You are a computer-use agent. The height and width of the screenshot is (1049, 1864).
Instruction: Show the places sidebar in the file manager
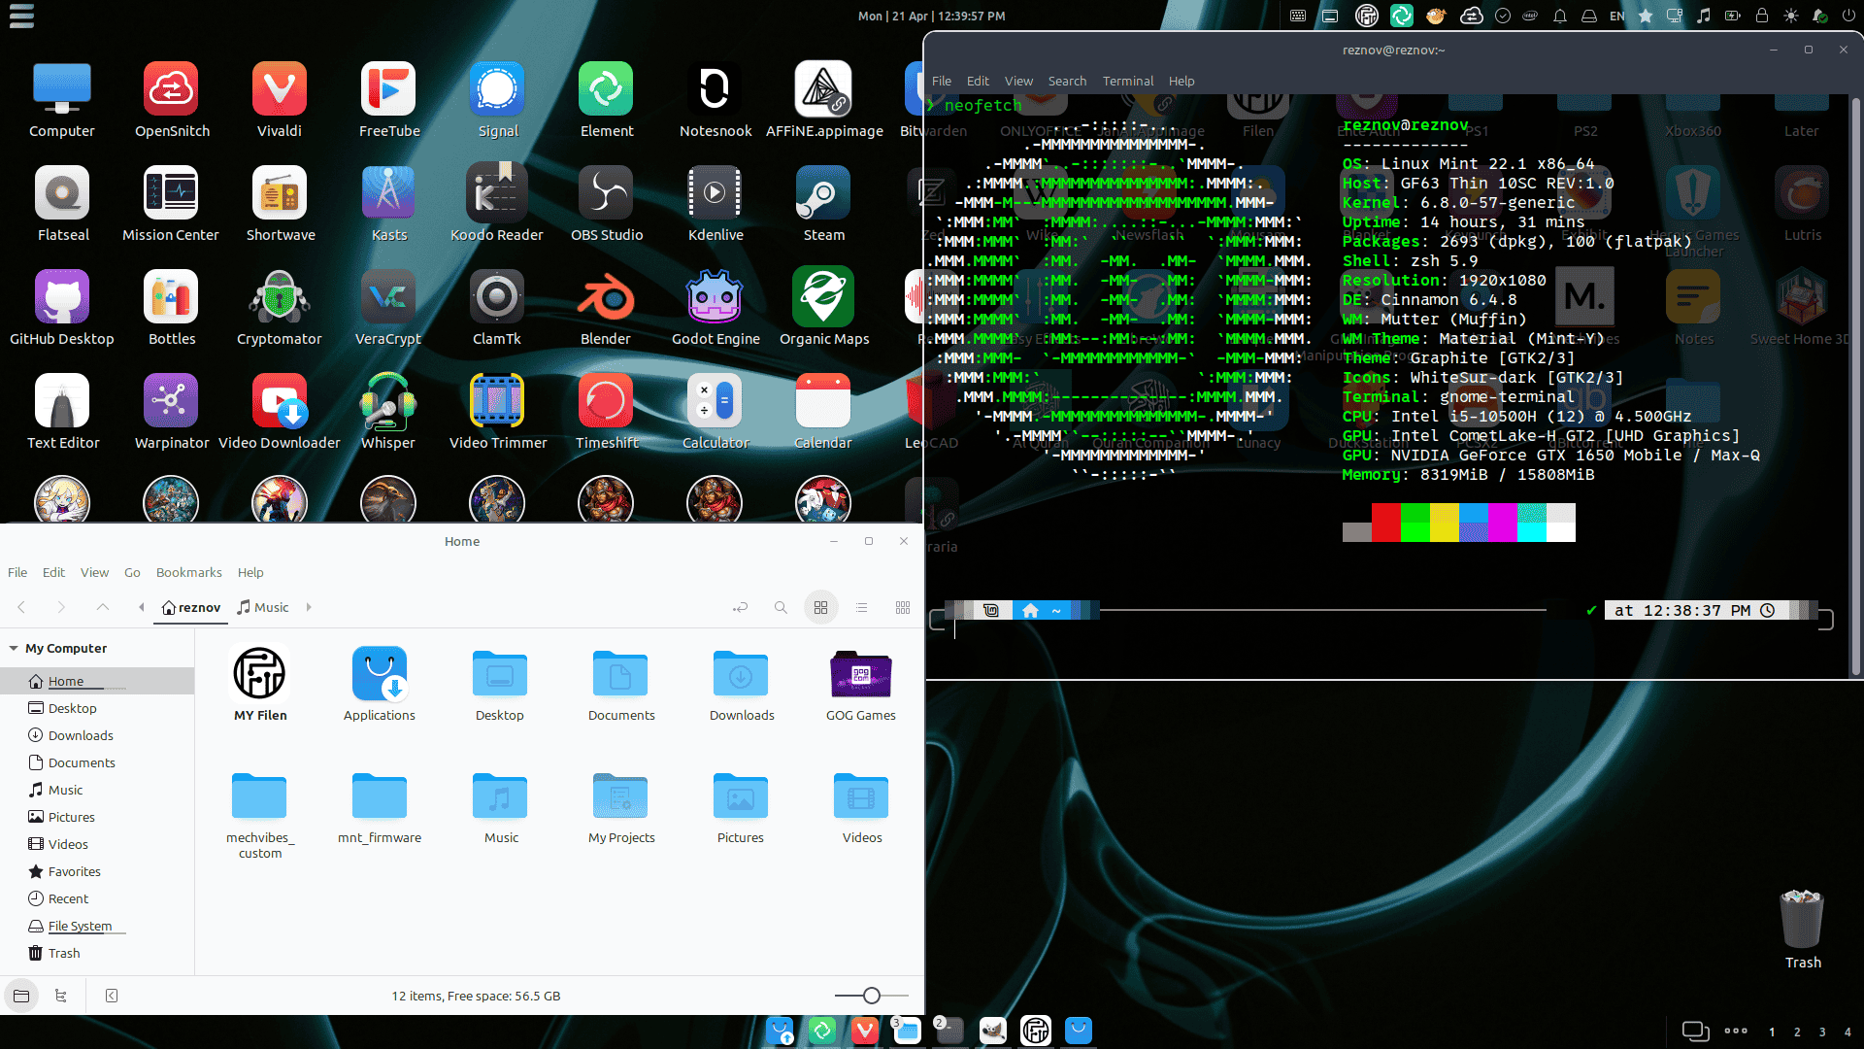(21, 996)
